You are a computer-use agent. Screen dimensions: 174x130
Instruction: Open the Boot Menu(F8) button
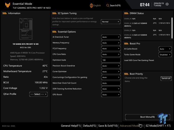point(147,117)
